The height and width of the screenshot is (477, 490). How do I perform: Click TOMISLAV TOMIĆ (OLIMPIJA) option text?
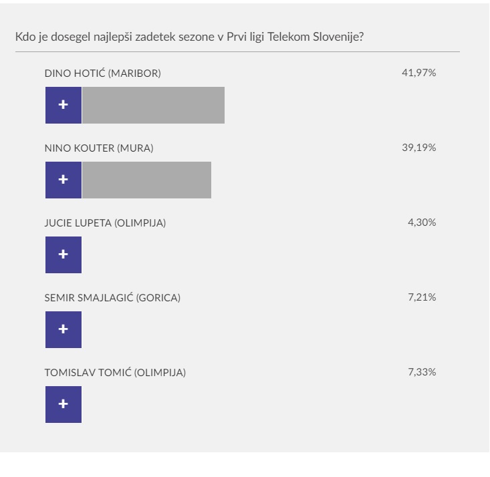[x=115, y=373]
